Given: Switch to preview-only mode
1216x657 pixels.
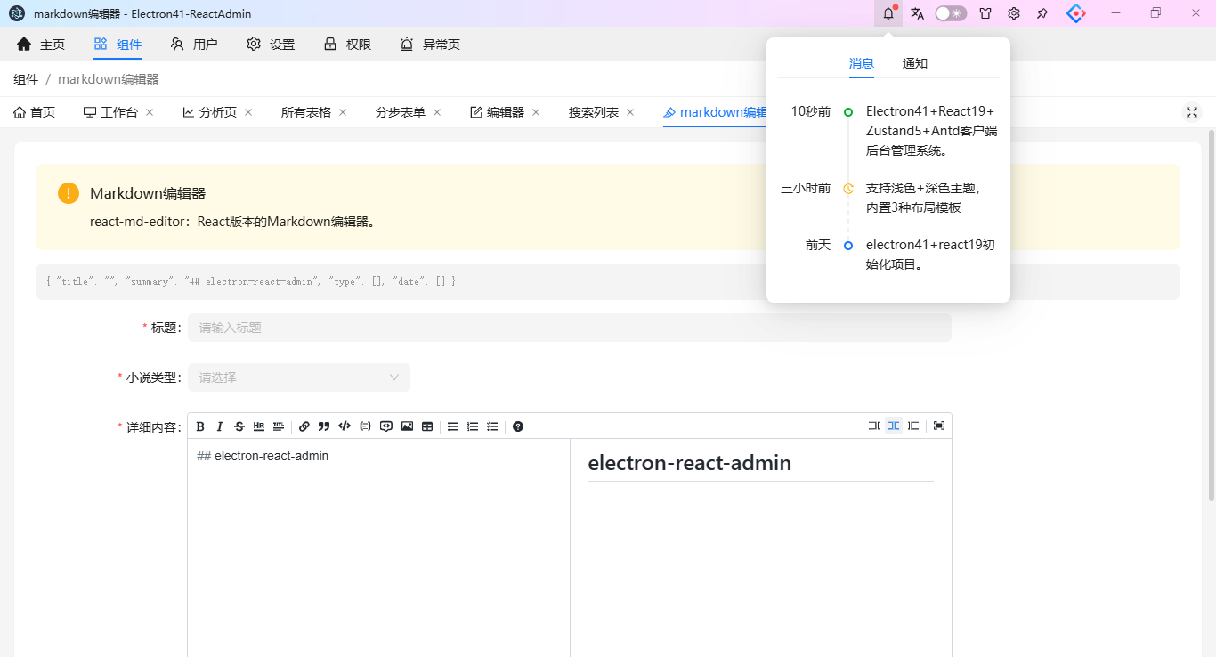Looking at the screenshot, I should (x=913, y=426).
